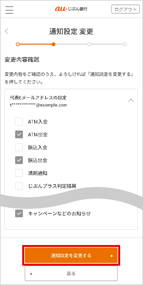The height and width of the screenshot is (285, 143).
Task: Go back using the left chevron icon
Action: (x=6, y=31)
